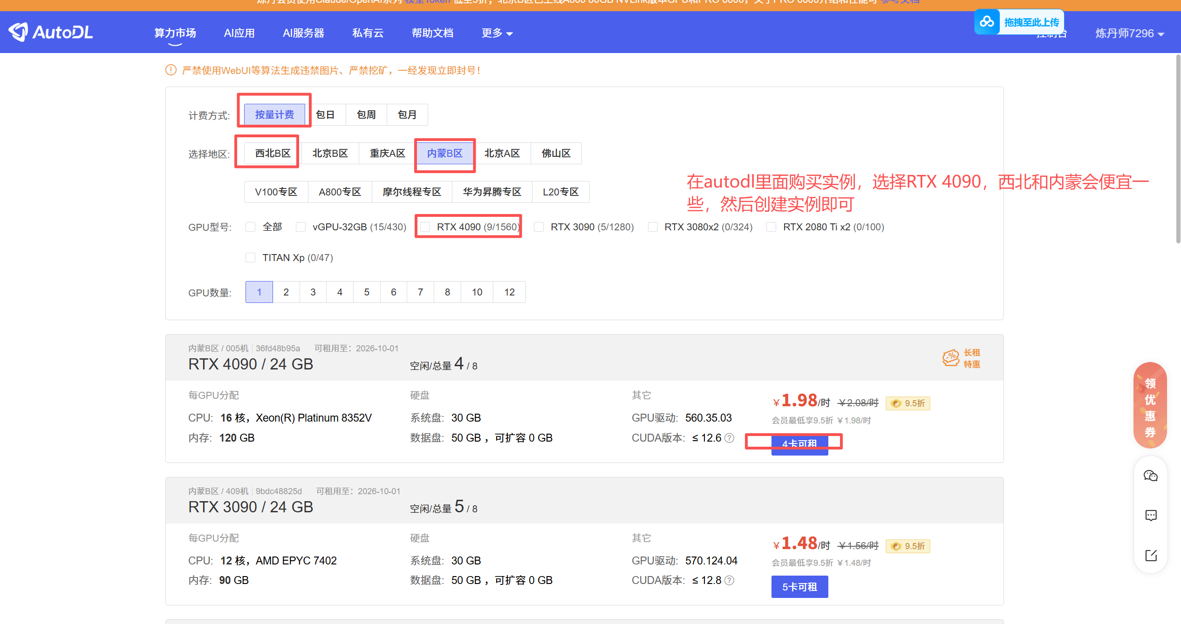Open the WeChat contact icon
Viewport: 1181px width, 624px height.
[1150, 476]
